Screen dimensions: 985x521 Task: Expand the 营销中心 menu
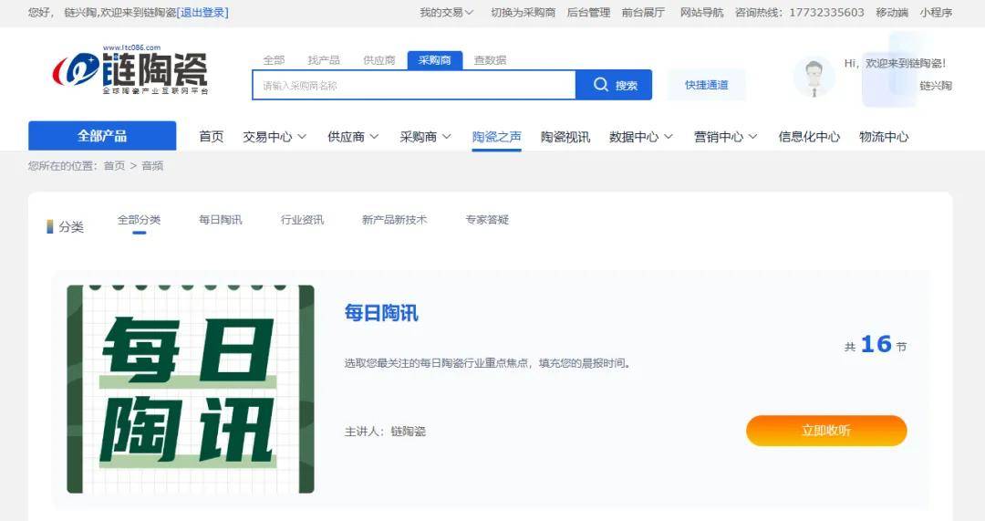coord(725,137)
